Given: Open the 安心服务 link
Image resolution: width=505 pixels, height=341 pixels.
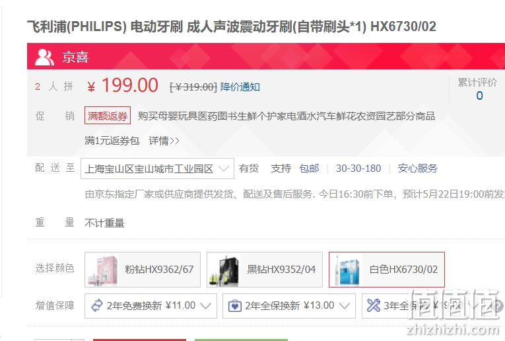Looking at the screenshot, I should pos(418,169).
